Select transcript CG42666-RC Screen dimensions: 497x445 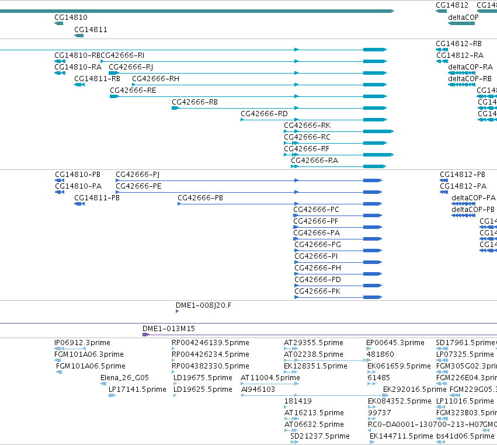[307, 137]
